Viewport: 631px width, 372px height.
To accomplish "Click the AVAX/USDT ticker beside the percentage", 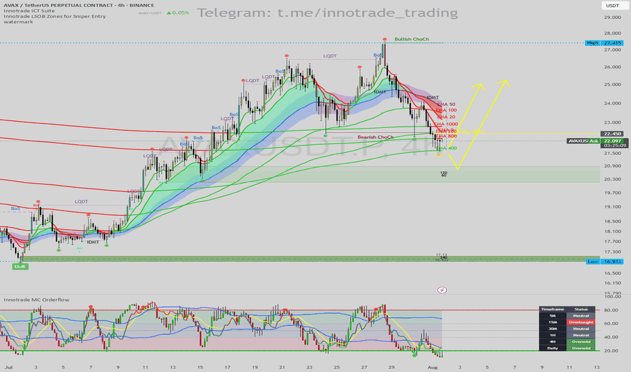I will pos(150,14).
